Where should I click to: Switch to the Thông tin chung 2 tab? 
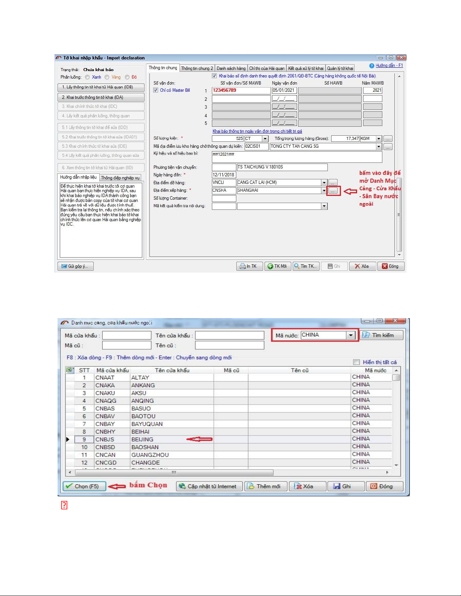tap(197, 68)
